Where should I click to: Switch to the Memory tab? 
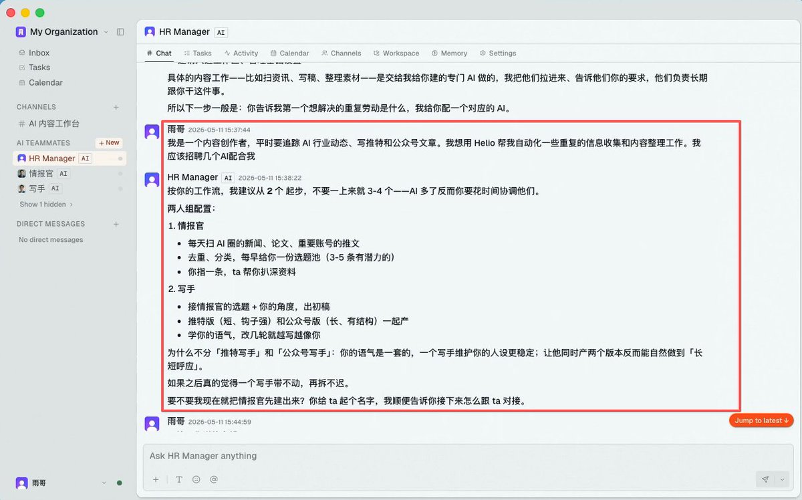click(449, 53)
